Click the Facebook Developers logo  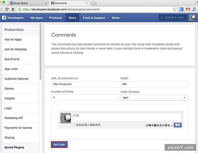pyautogui.click(x=13, y=18)
